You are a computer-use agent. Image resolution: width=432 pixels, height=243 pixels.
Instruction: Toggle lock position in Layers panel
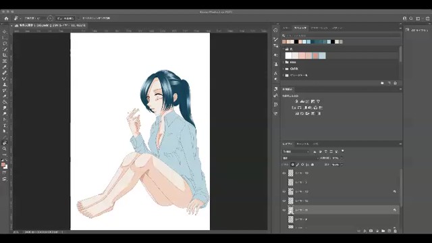(x=302, y=165)
